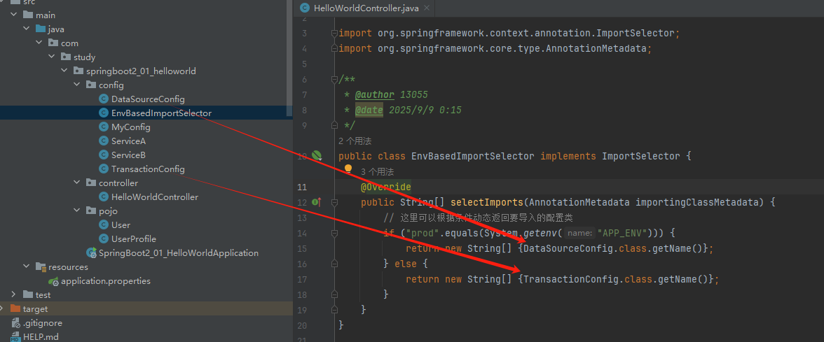Collapse the main folder
Viewport: 824px width, 342px height.
click(x=14, y=15)
